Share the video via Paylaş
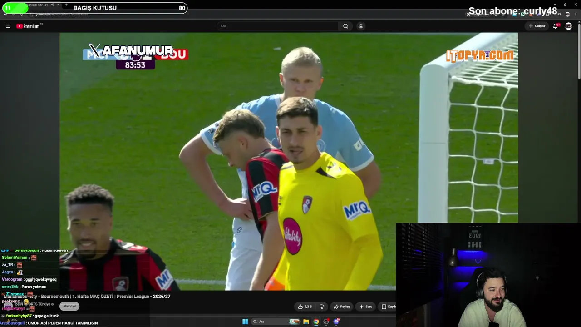 point(342,307)
